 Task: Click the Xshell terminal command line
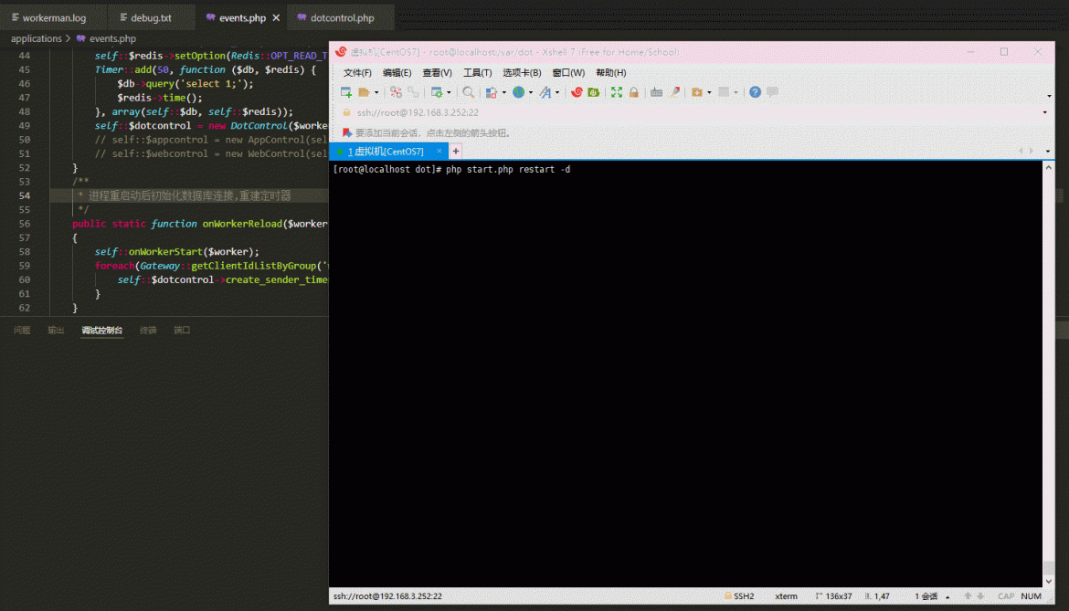[x=451, y=170]
